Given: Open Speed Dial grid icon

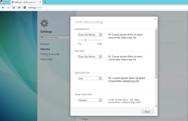Looking at the screenshot, I should pyautogui.click(x=19, y=8).
